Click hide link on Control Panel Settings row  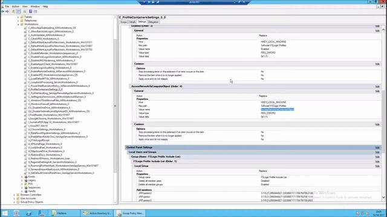click(377, 148)
